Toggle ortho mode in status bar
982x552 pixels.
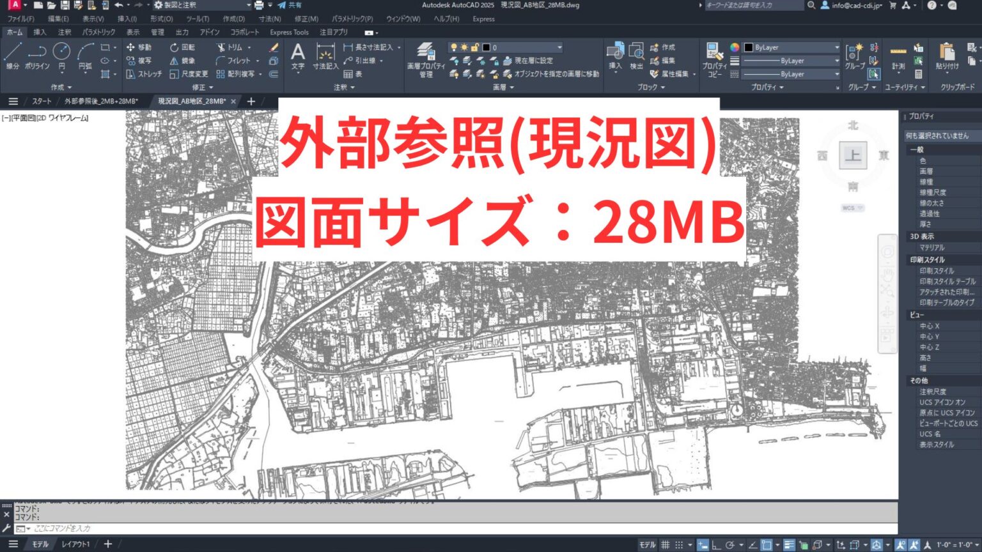point(716,545)
